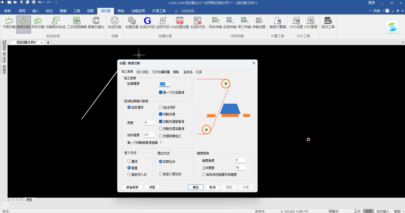
Task: Open the 同步传输 sync transfer tool
Action: 215,23
